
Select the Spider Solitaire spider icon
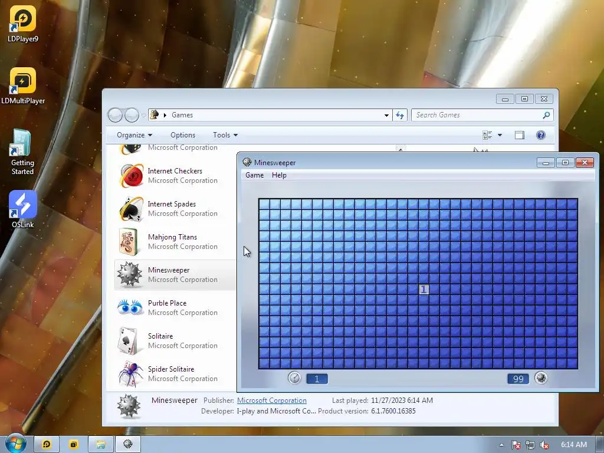(x=130, y=373)
